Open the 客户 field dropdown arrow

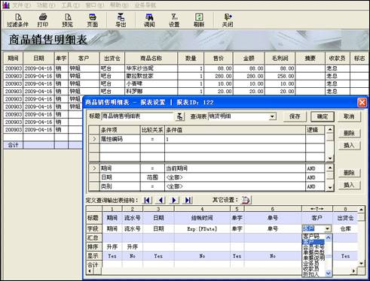(327, 228)
